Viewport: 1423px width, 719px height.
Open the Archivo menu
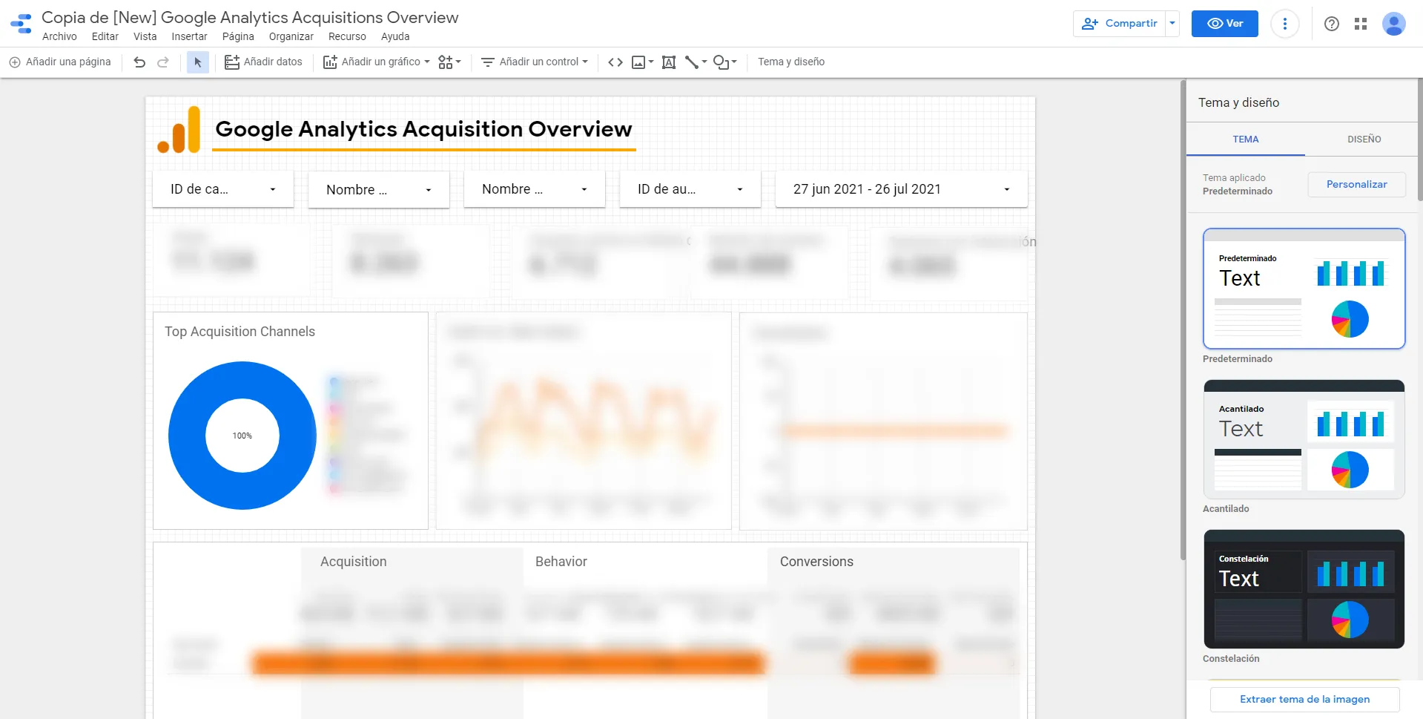pos(59,36)
